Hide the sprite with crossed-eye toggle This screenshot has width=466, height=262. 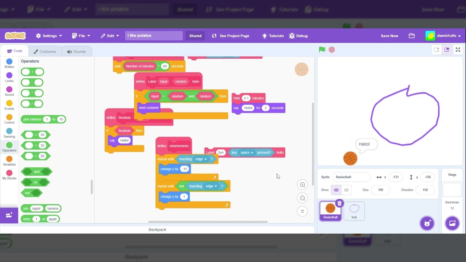coord(346,190)
